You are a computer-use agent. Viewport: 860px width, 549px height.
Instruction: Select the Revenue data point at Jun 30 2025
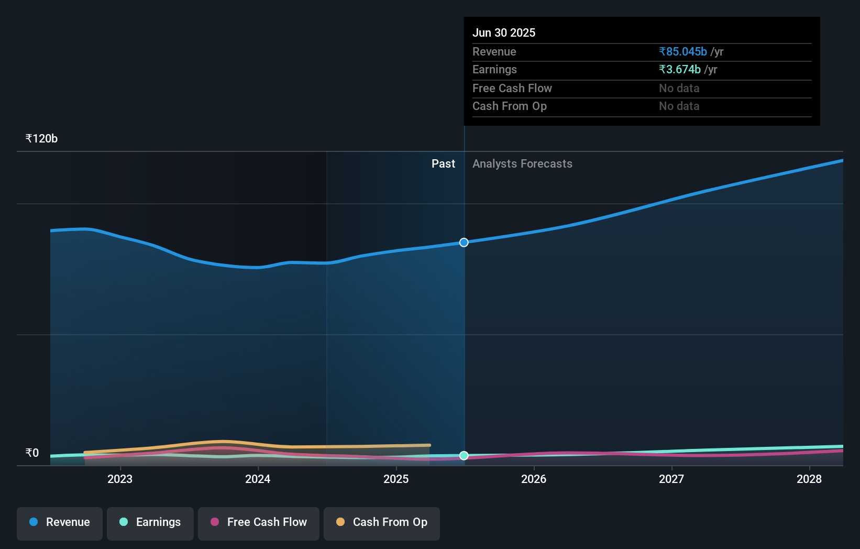464,243
